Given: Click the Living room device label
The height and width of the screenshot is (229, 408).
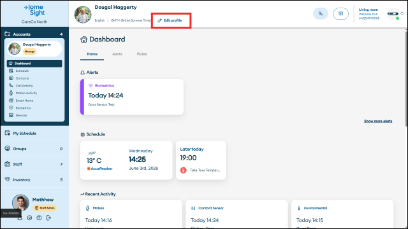Looking at the screenshot, I should point(368,10).
